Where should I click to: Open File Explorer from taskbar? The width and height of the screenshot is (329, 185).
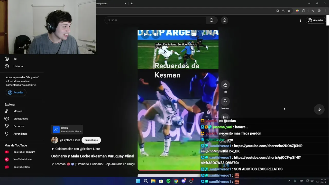pyautogui.click(x=153, y=181)
